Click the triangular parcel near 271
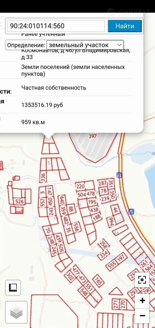 pyautogui.click(x=116, y=291)
